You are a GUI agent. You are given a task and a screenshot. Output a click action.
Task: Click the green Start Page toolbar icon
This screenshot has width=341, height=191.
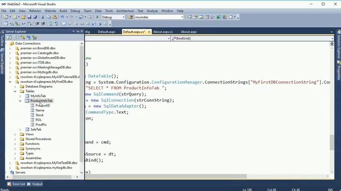click(219, 17)
